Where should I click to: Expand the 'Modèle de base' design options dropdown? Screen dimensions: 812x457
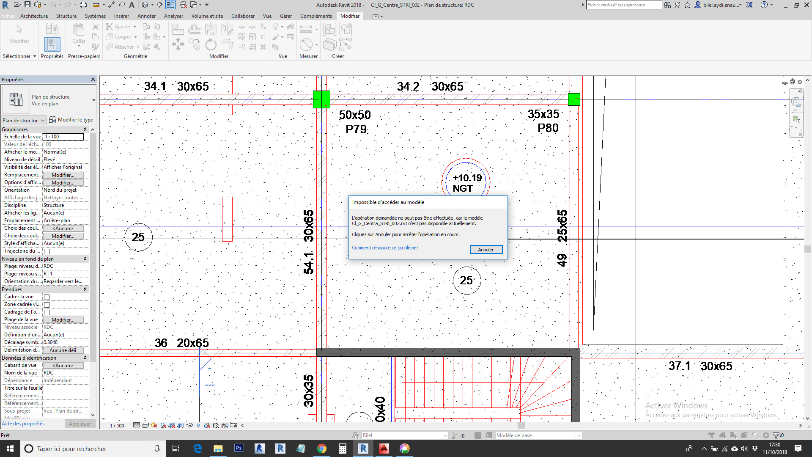(578, 435)
